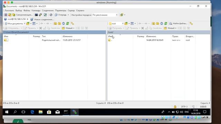Click the local panel root directory icon

coord(59,23)
